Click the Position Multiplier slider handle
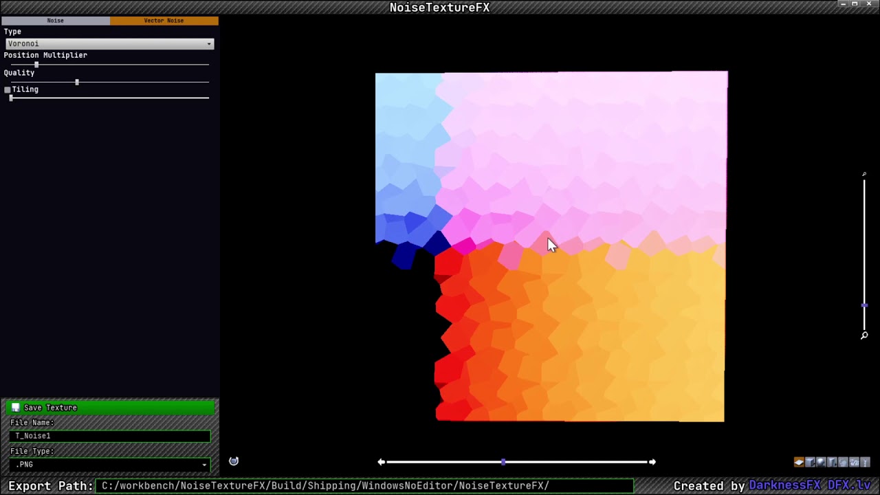This screenshot has width=880, height=495. tap(36, 65)
